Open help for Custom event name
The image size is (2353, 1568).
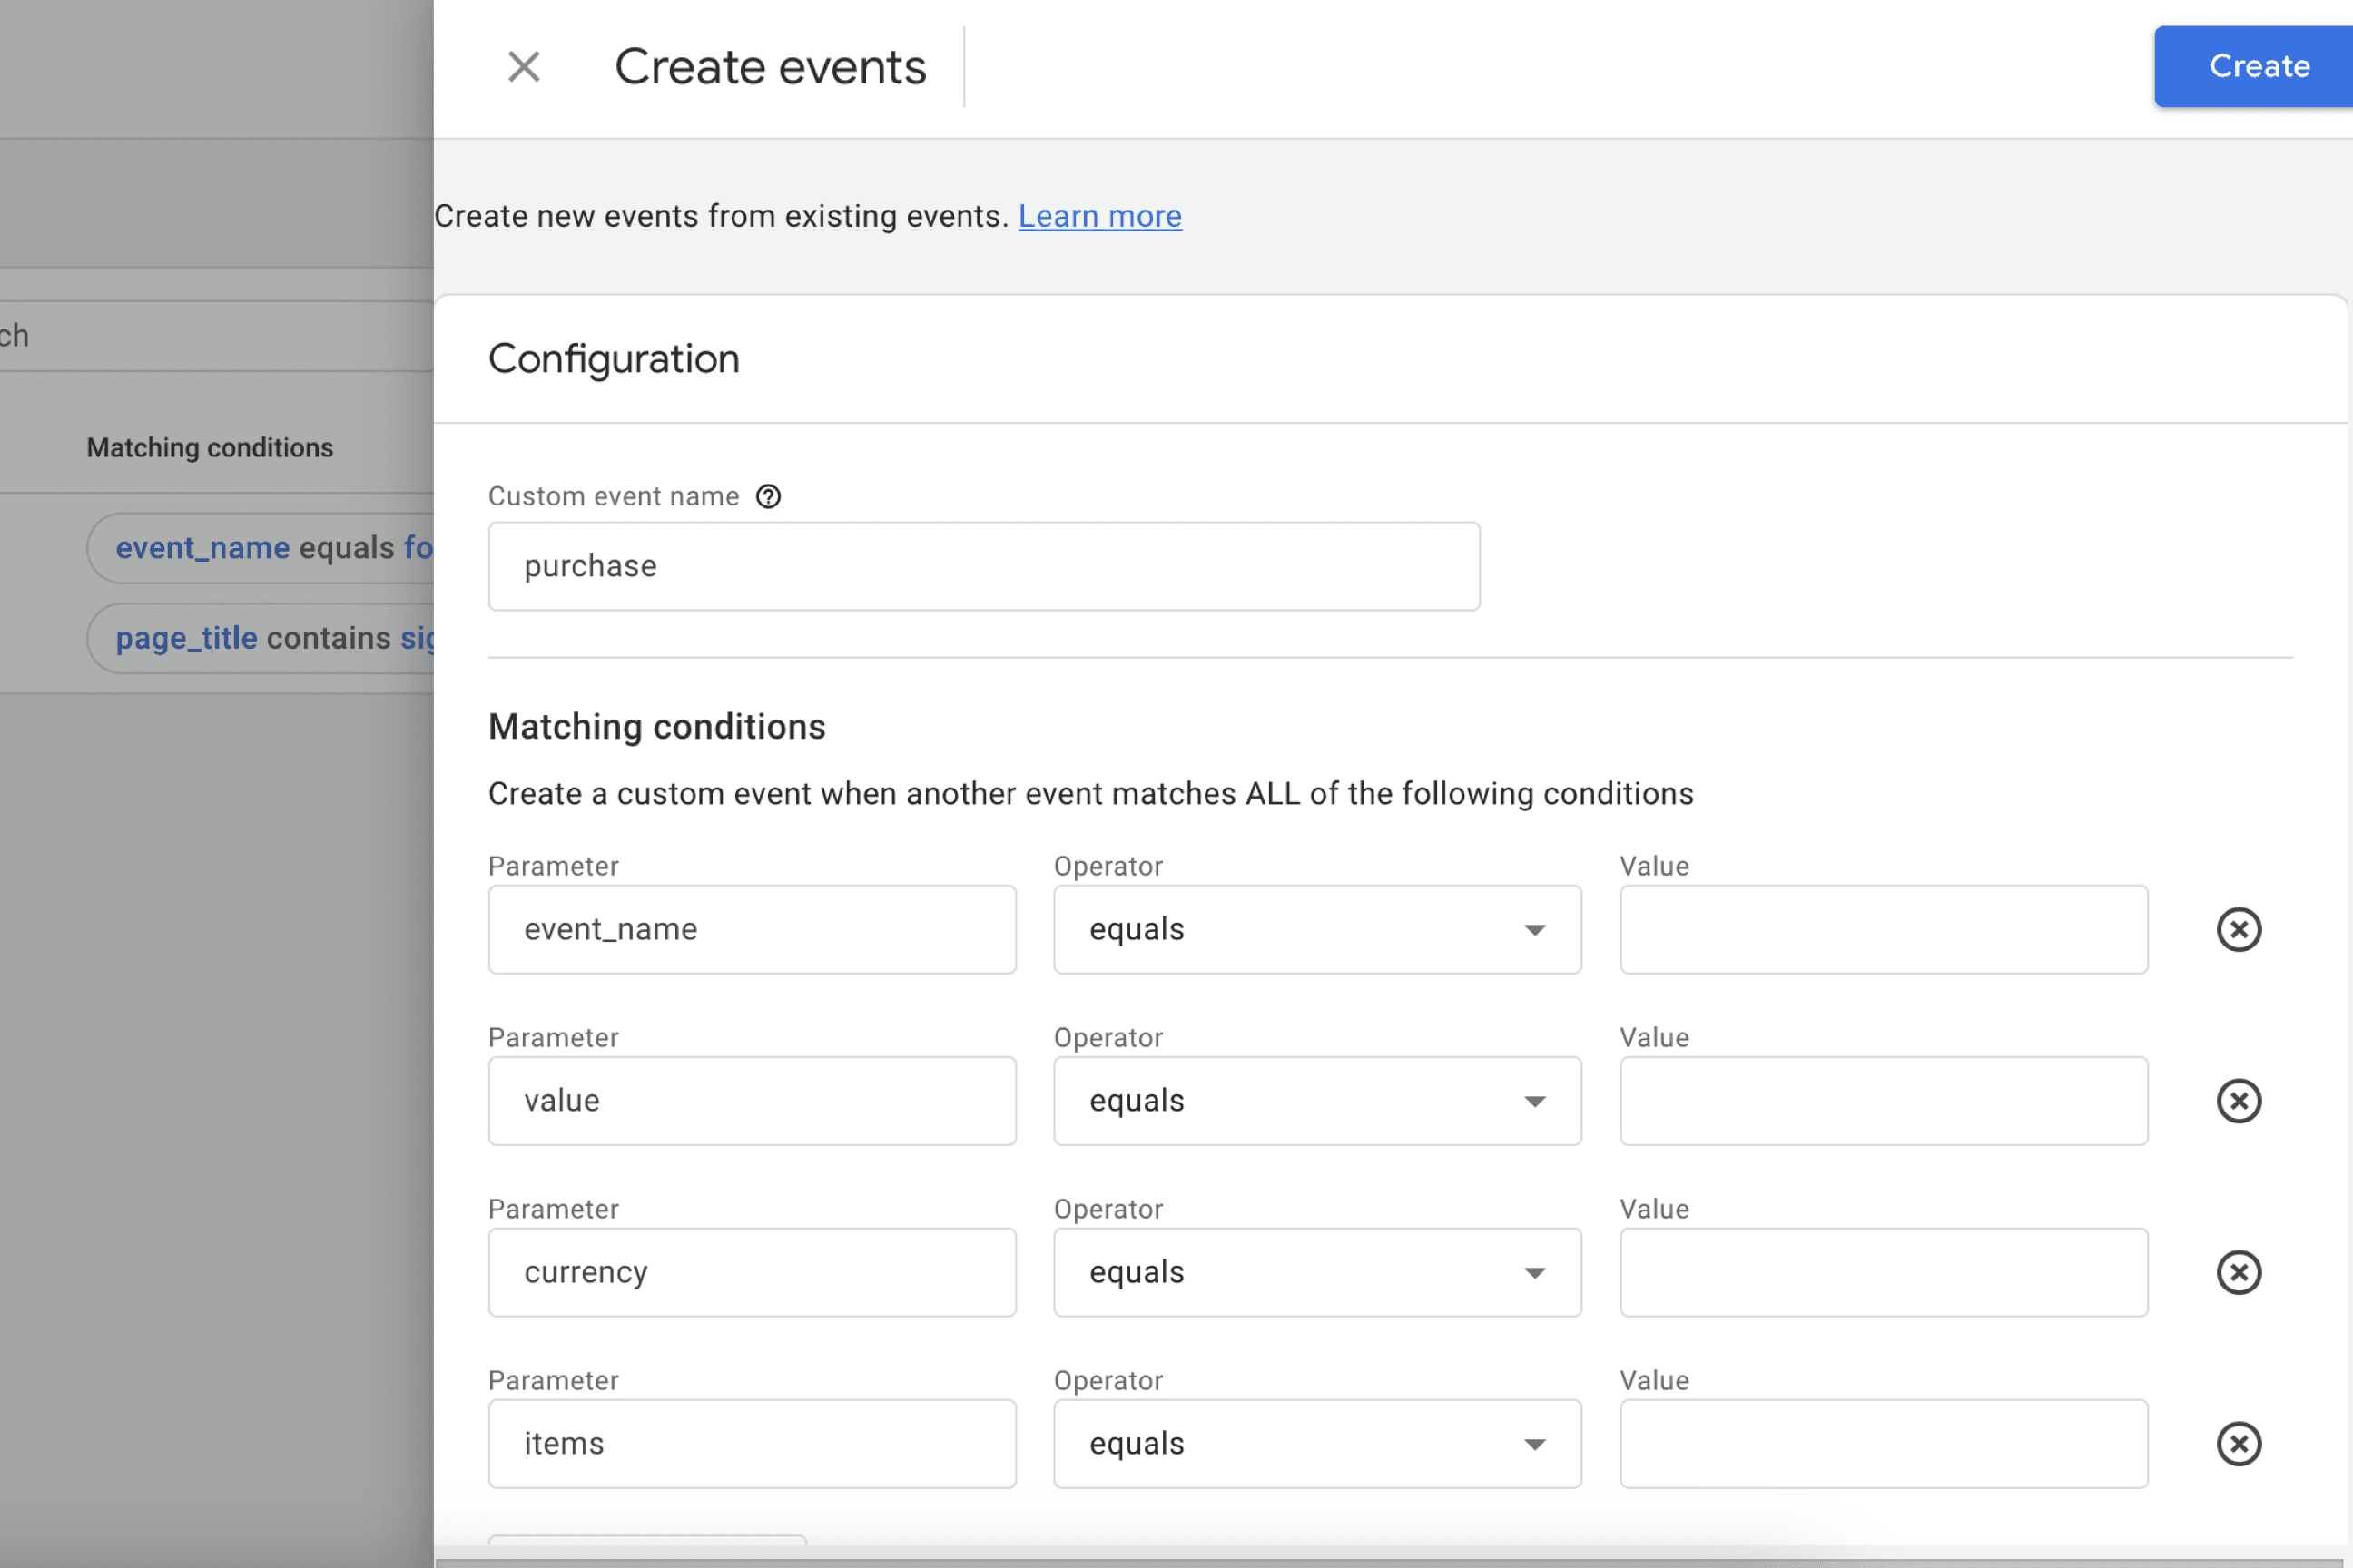pos(768,496)
